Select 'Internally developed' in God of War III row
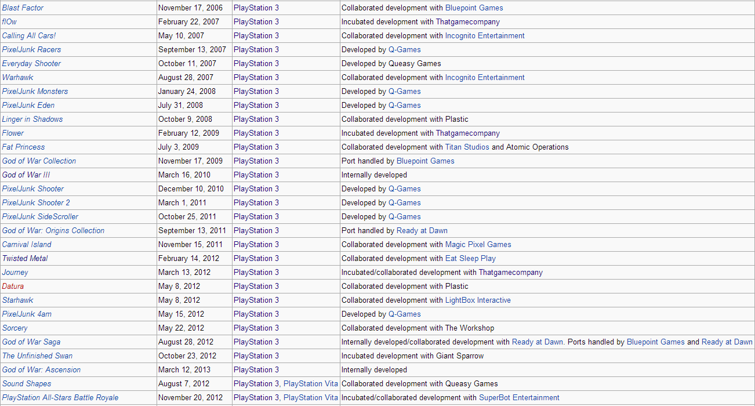 375,175
